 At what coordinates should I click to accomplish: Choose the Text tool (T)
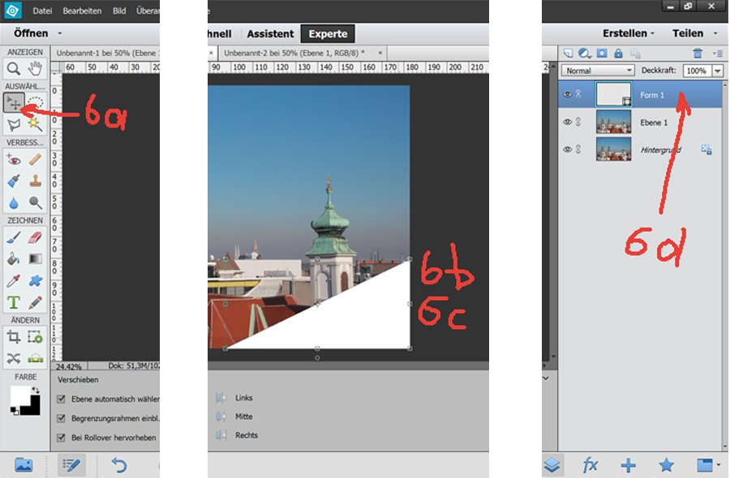[14, 302]
